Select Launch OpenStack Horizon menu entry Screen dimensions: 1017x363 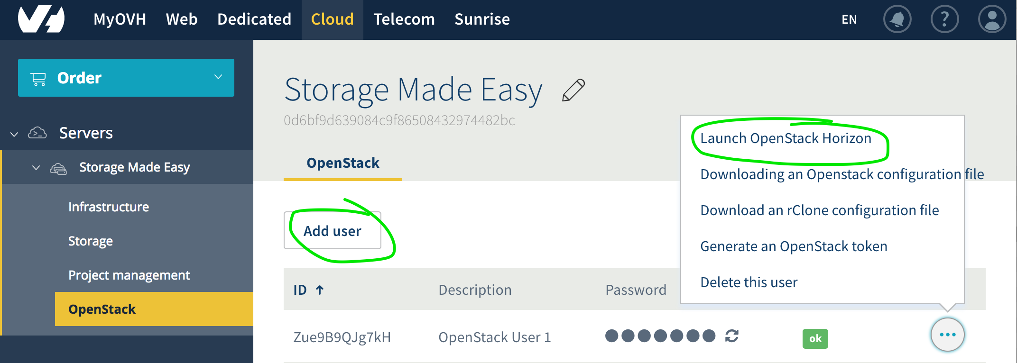coord(786,138)
